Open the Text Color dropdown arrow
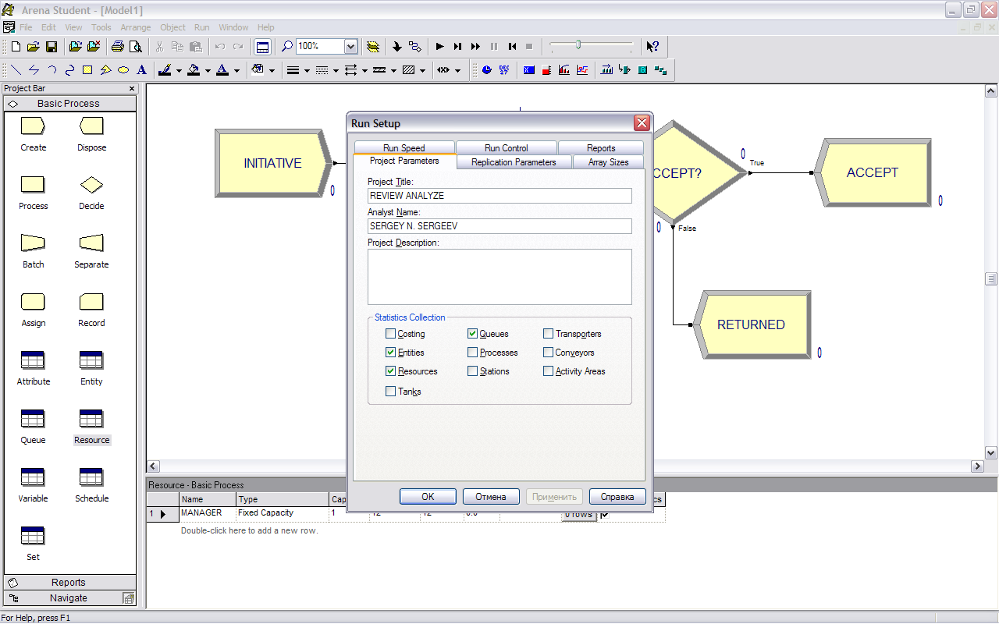Screen dimensions: 999x624 tap(236, 70)
